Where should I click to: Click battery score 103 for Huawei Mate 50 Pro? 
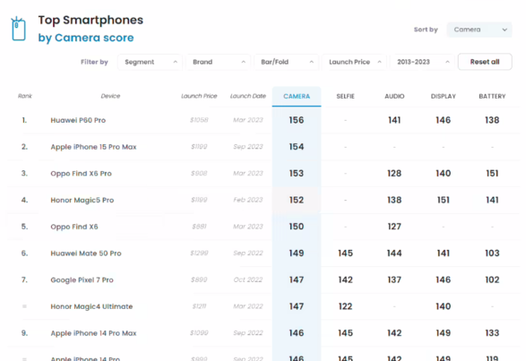[x=492, y=254]
